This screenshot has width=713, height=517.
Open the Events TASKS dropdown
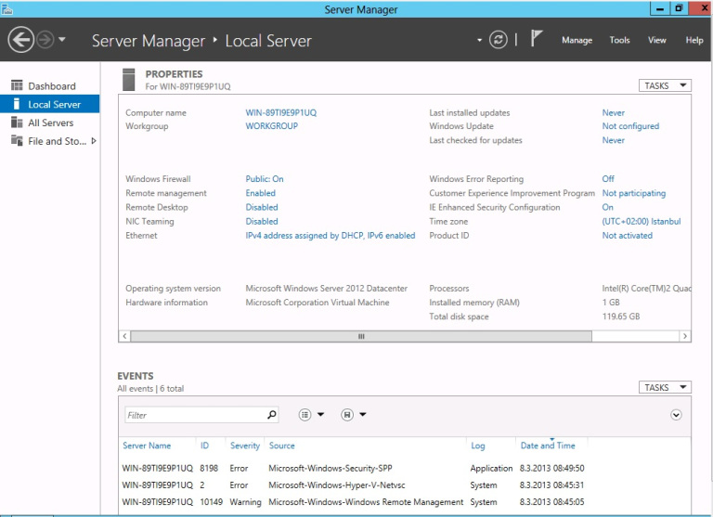tap(665, 387)
